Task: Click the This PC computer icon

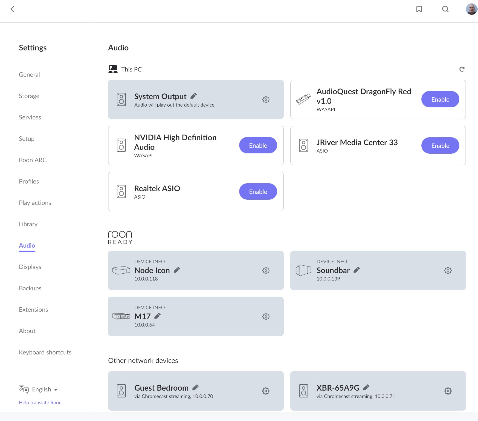Action: [x=113, y=69]
